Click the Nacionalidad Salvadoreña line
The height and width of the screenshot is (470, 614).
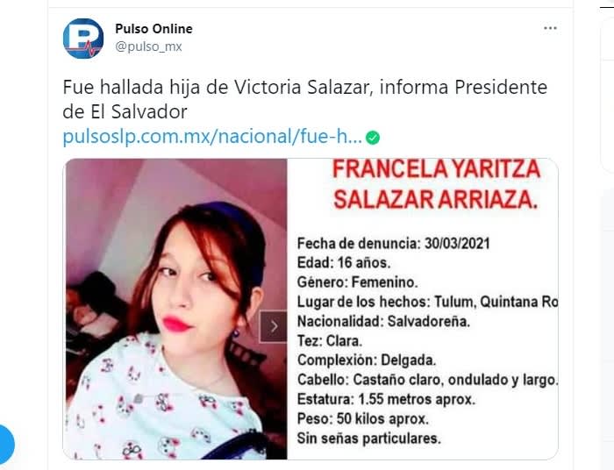tap(383, 321)
